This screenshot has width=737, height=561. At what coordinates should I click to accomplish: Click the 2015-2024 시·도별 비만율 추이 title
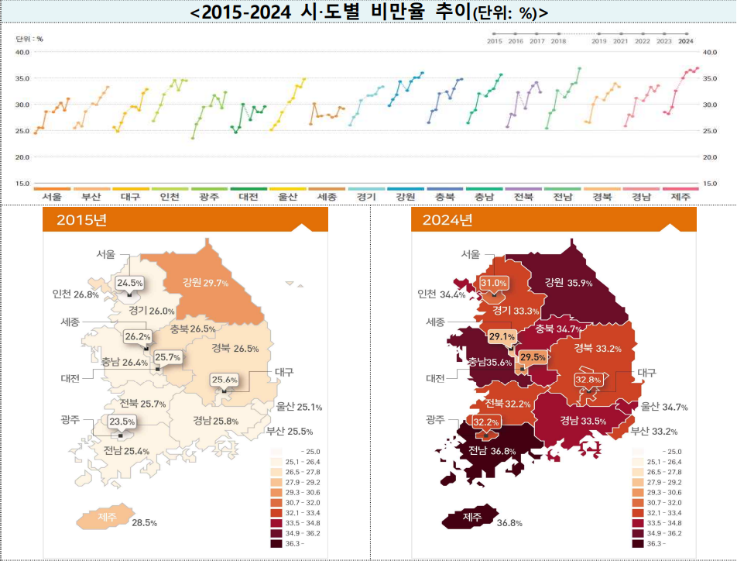(368, 12)
